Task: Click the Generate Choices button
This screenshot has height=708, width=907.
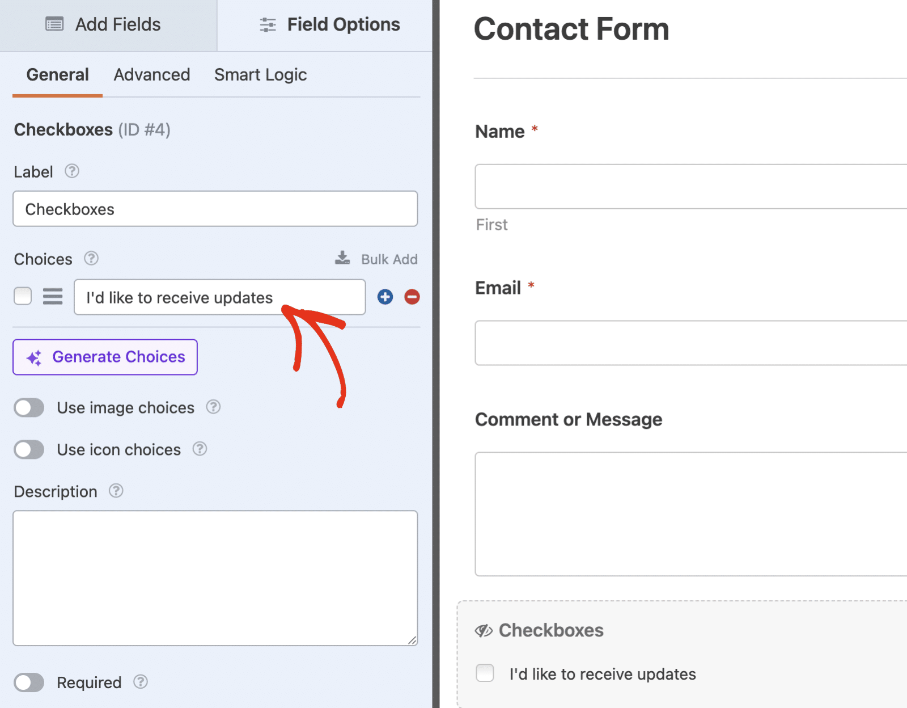Action: [x=105, y=357]
